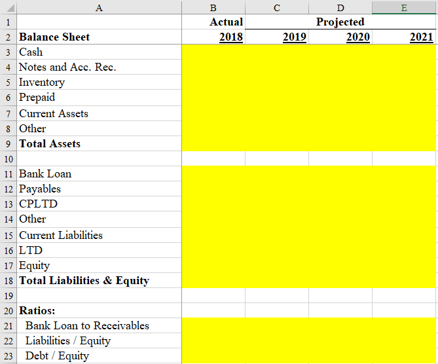Click 'Debt / Equity' ratio cell
Image resolution: width=438 pixels, height=364 pixels.
(99, 356)
